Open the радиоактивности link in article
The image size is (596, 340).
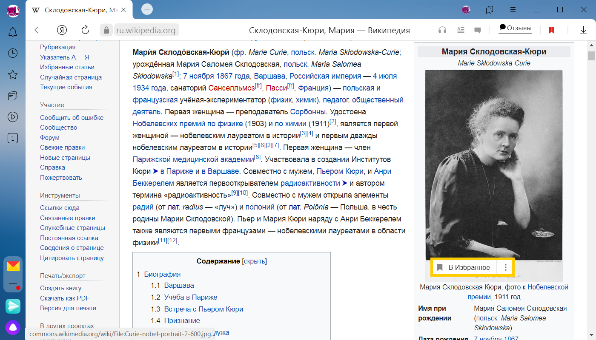[x=310, y=183]
